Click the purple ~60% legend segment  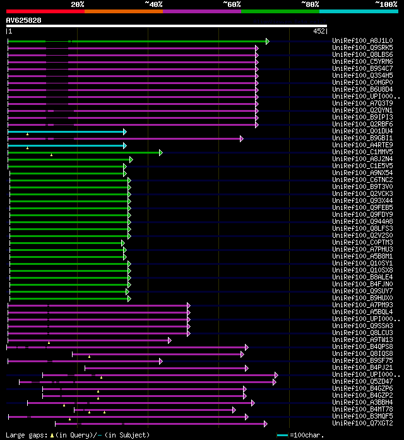202,11
